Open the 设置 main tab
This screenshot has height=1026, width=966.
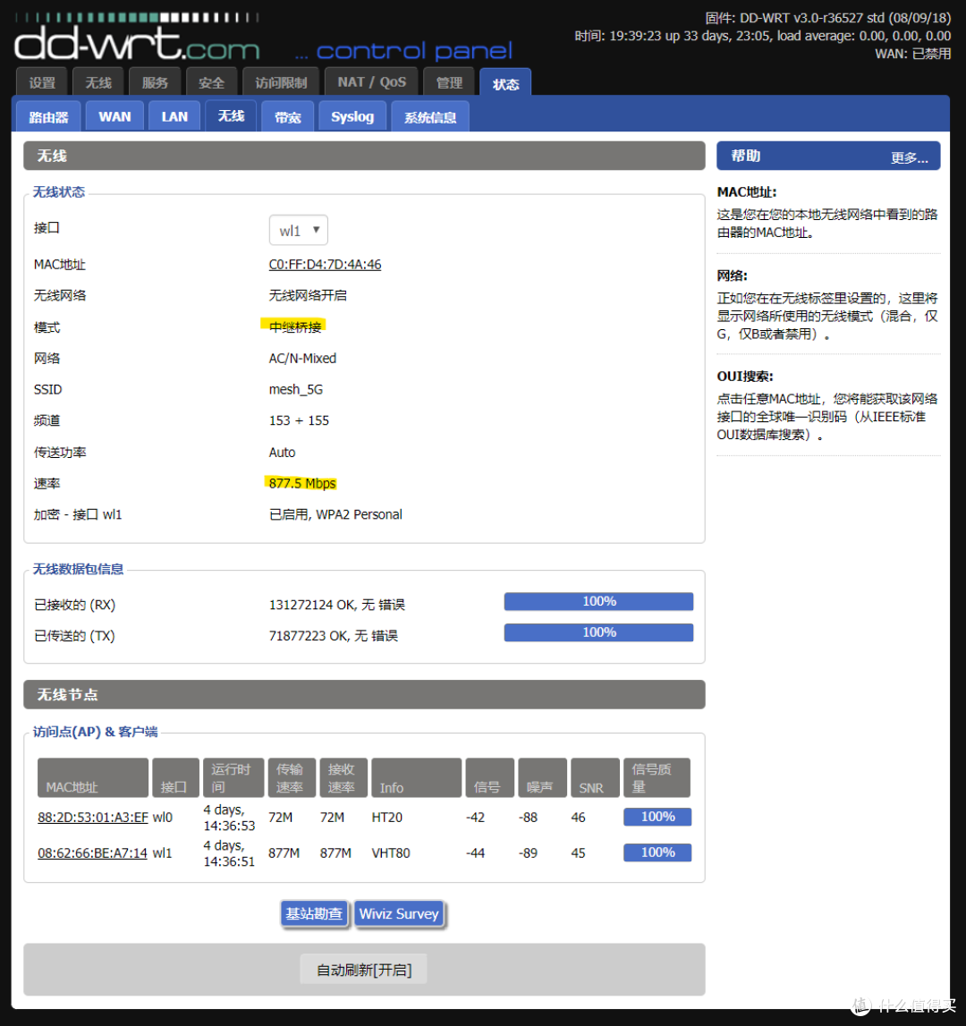click(x=41, y=81)
